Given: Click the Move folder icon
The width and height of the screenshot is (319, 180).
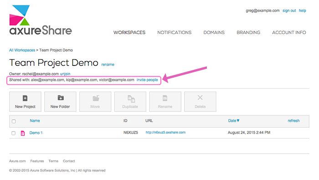Looking at the screenshot, I should click(x=96, y=98).
